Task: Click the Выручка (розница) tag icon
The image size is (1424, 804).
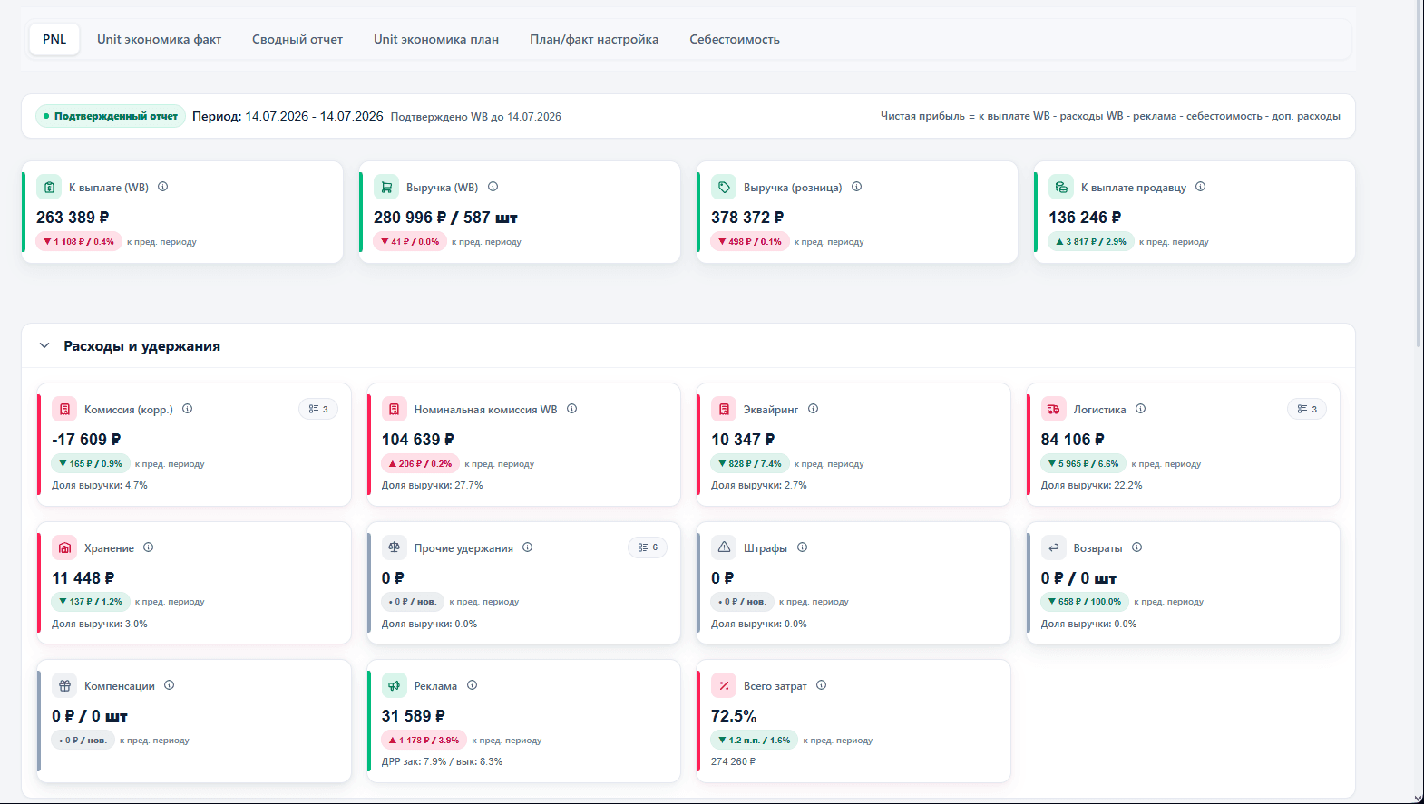Action: (724, 187)
